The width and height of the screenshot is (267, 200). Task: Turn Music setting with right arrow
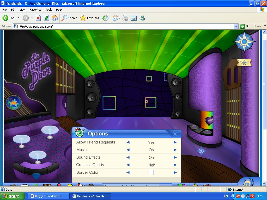tap(175, 150)
